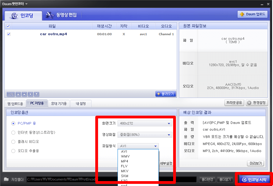This screenshot has width=273, height=186.
Task: Click the 저장폴더 folder icon
Action: (6, 179)
